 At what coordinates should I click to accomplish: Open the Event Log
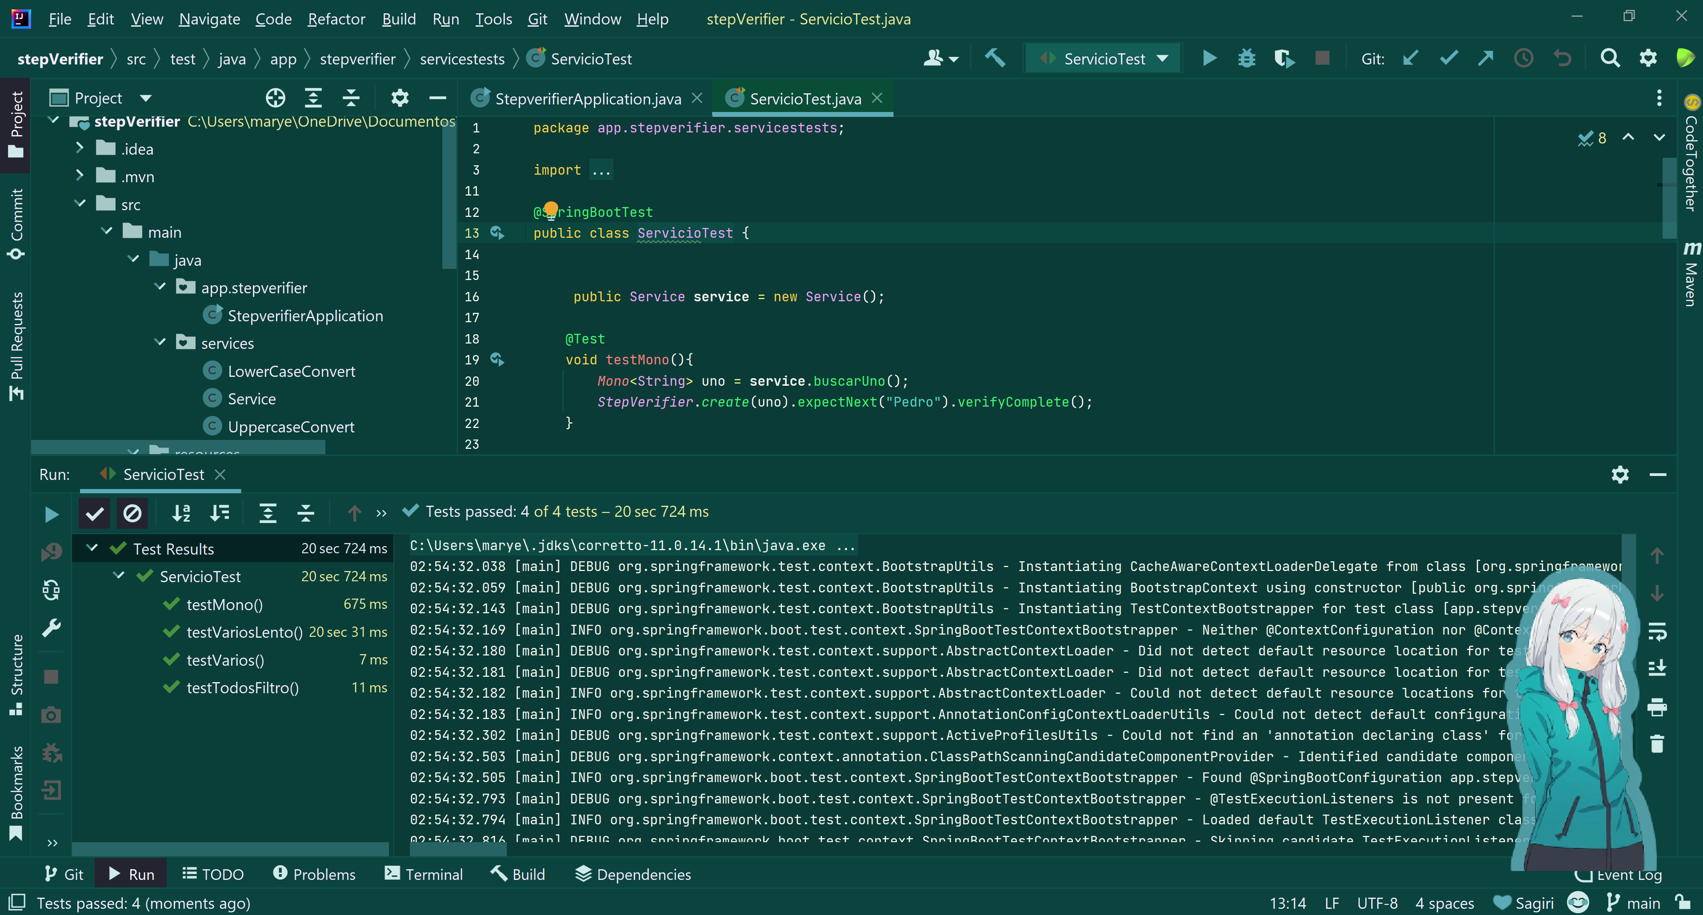tap(1629, 874)
